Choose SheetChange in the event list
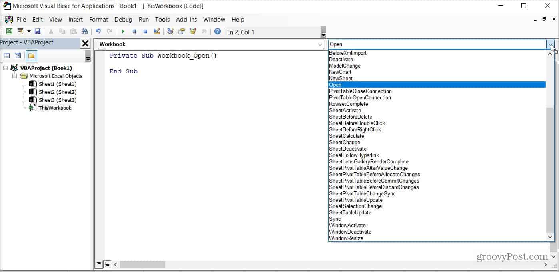 tap(344, 143)
